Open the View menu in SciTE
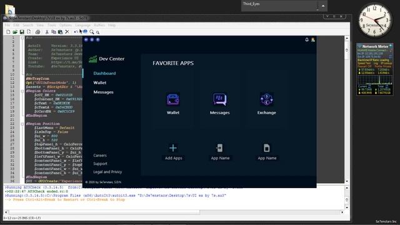400x225 pixels. tap(40, 25)
